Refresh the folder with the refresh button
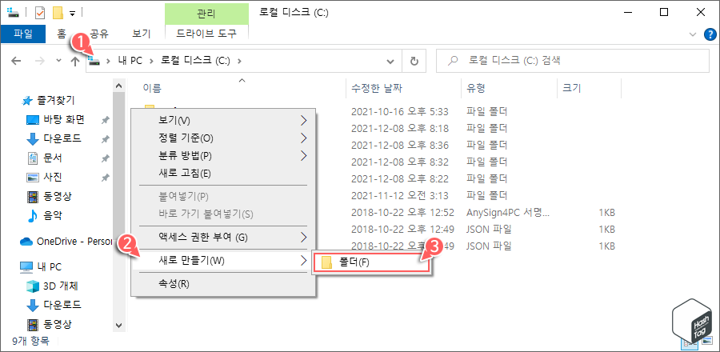The height and width of the screenshot is (352, 720). coord(414,61)
